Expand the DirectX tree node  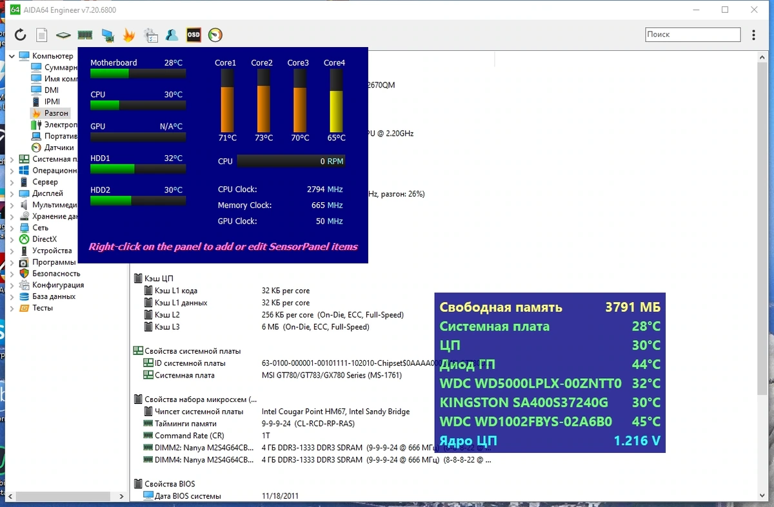12,239
